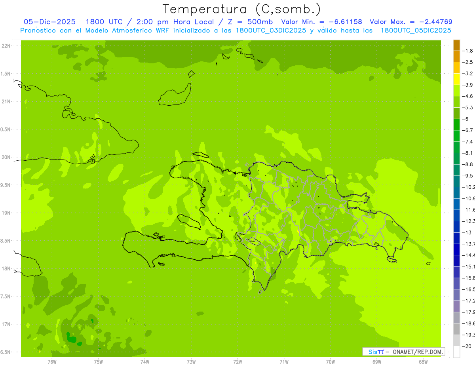475x367 pixels.
Task: Click the SisPI ONAMET/REP.DOM. label box
Action: pos(403,352)
